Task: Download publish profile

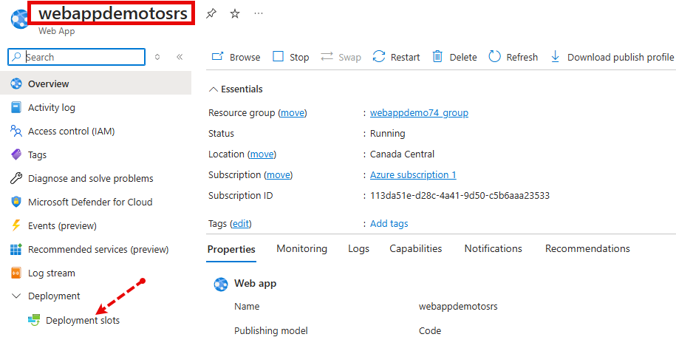Action: [x=612, y=57]
